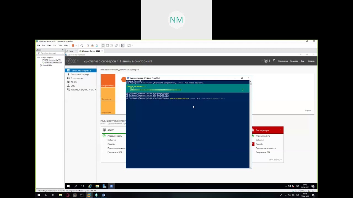Open the VMware Edit menu
The image size is (353, 198).
point(44,45)
